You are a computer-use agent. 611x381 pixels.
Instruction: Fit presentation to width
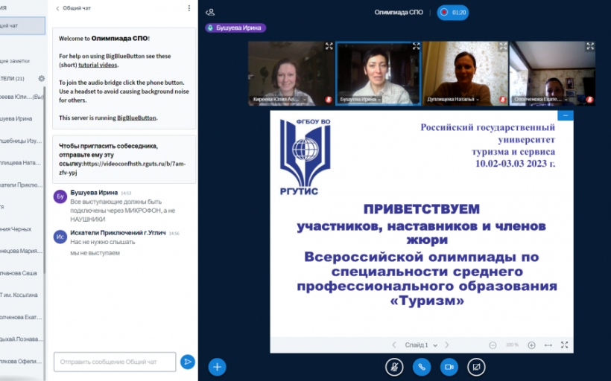tap(548, 345)
